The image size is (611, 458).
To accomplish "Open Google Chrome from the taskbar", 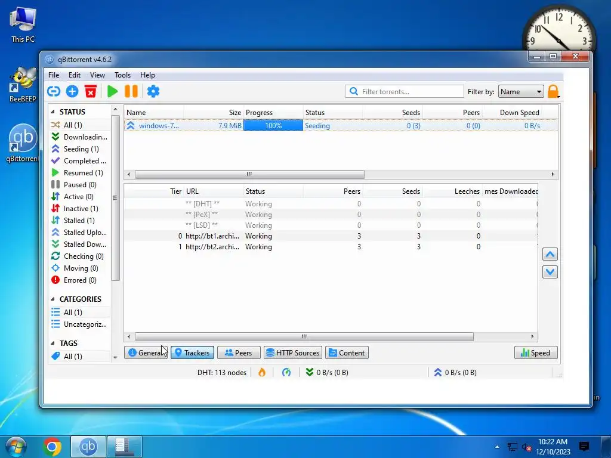I will [x=53, y=446].
